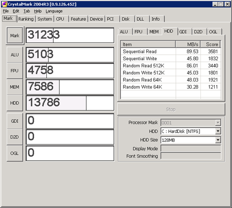Click the Stop button
Screen dimensions: 232x208
coord(171,109)
